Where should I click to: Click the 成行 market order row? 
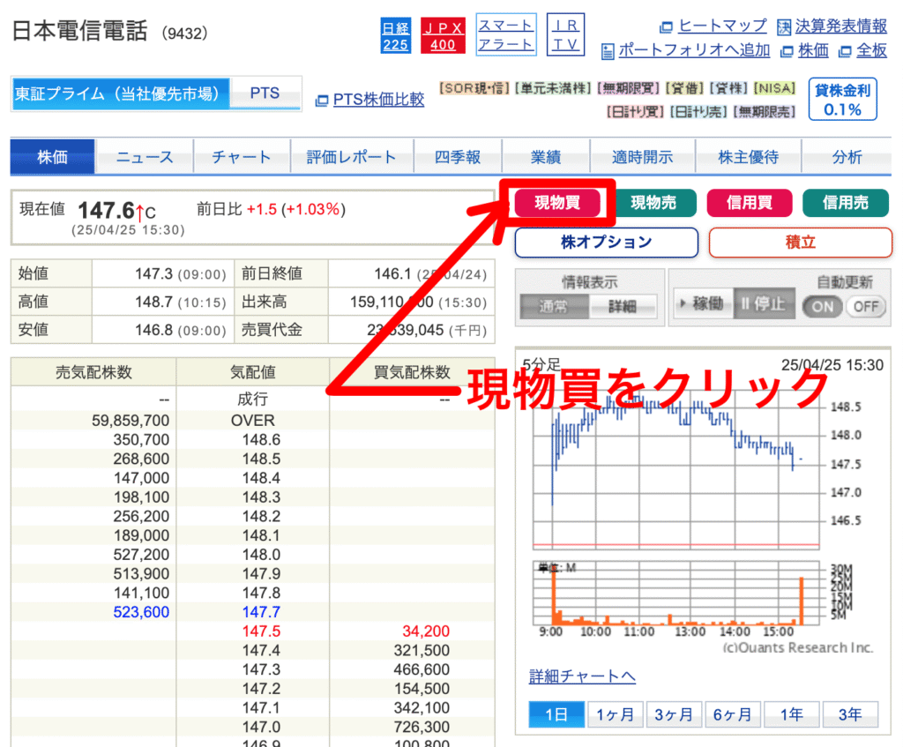pos(253,399)
